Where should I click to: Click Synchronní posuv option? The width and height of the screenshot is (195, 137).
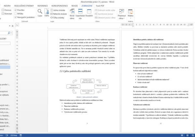[x=104, y=14]
